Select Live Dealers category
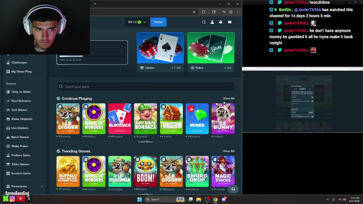The width and height of the screenshot is (363, 204). click(x=20, y=128)
